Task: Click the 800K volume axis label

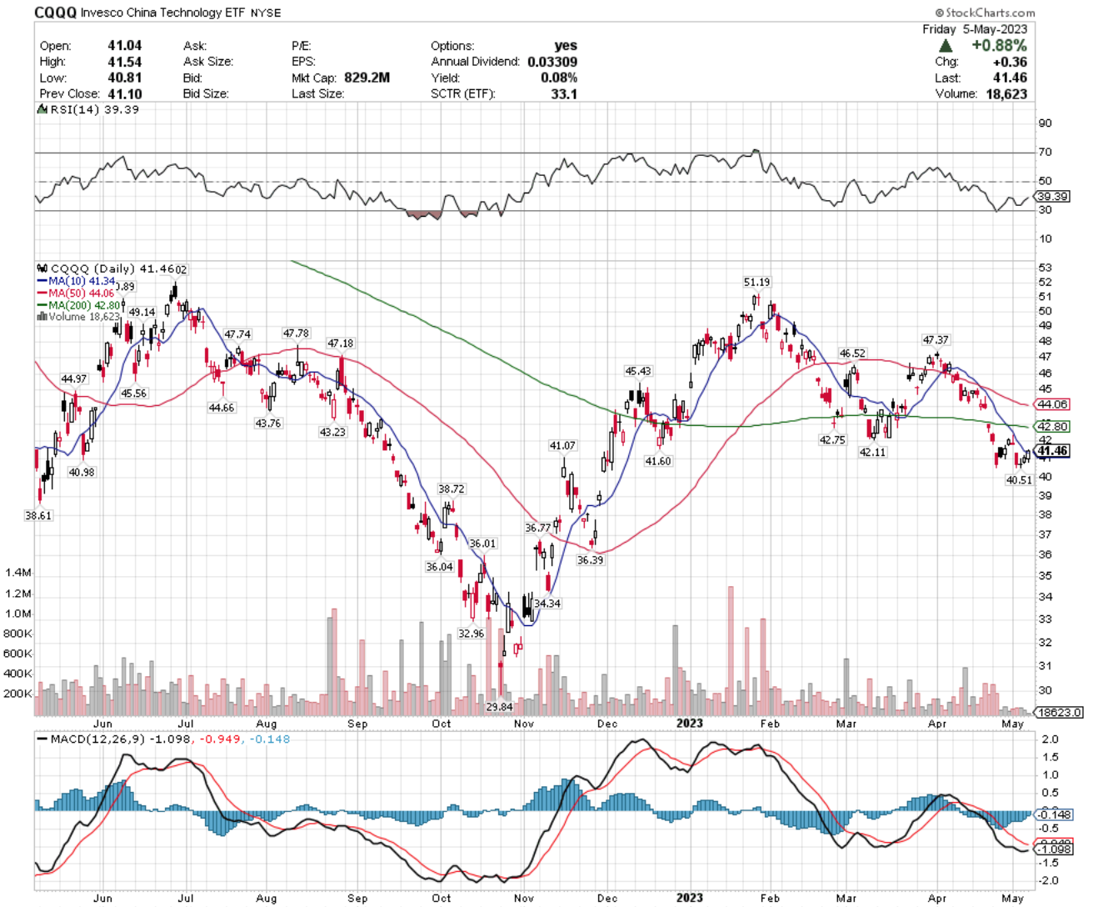Action: pos(18,634)
